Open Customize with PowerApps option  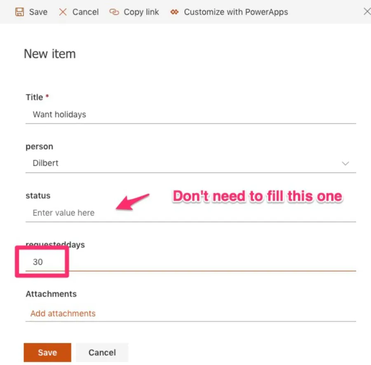coord(236,12)
